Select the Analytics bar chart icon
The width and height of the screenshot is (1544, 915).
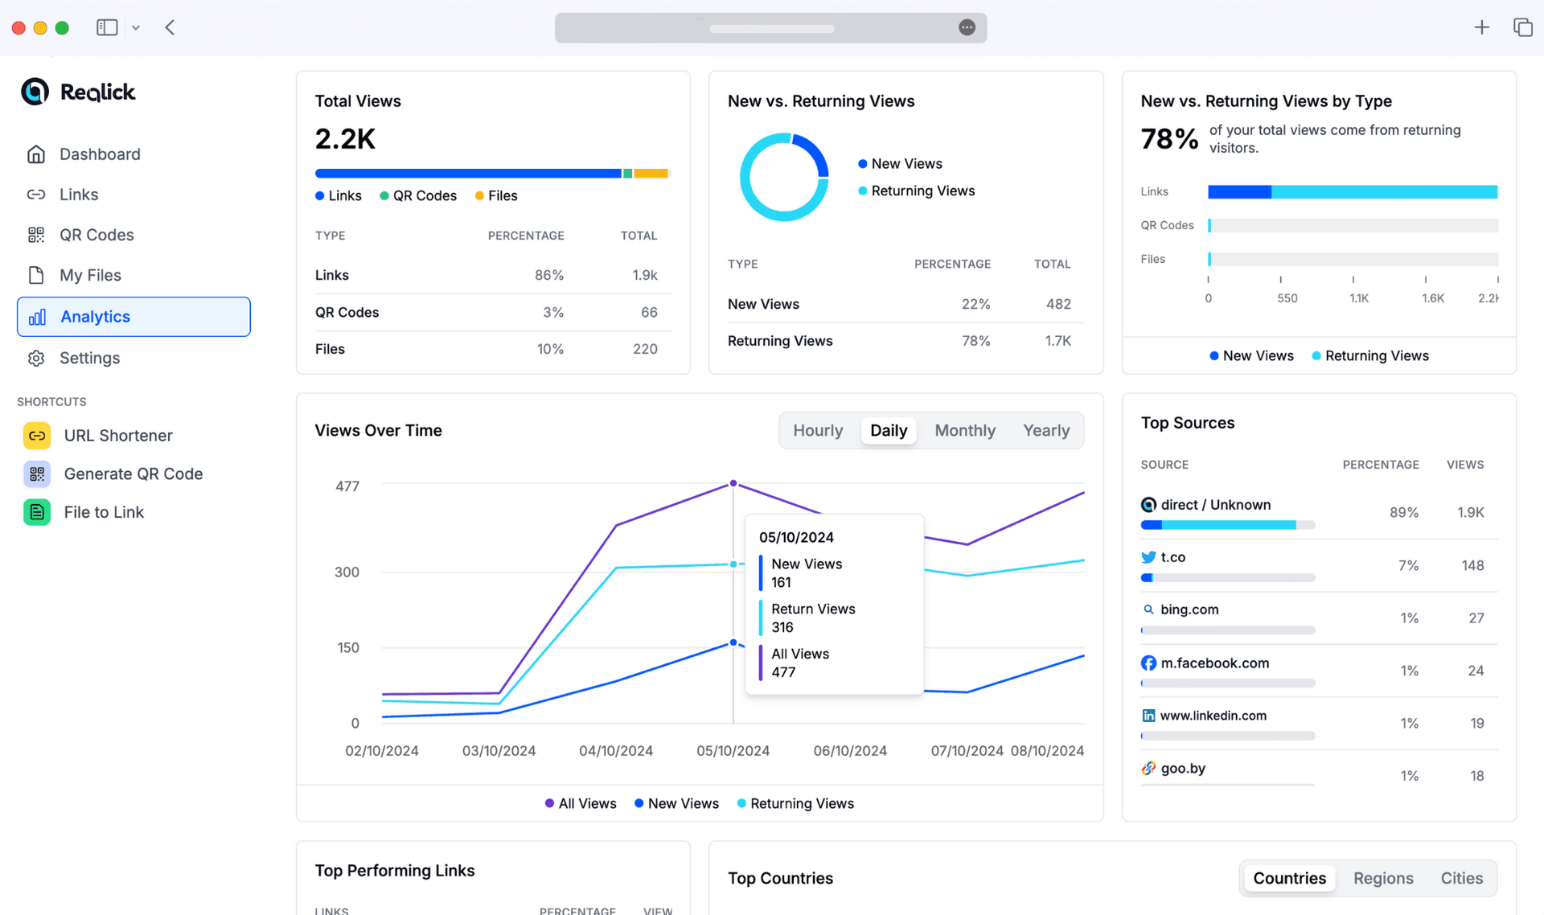[37, 316]
